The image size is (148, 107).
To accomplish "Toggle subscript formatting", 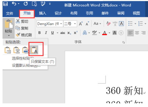I will pos(69,33).
